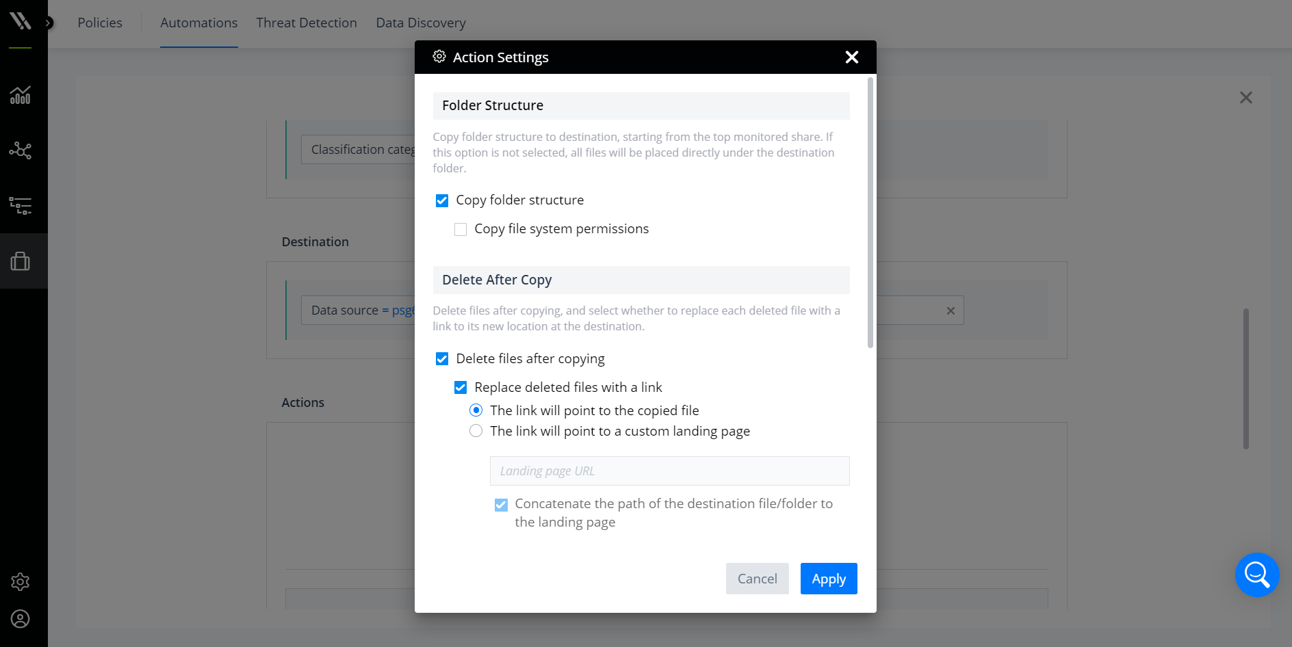This screenshot has height=647, width=1292.
Task: Click the Landing page URL input field
Action: (x=669, y=471)
